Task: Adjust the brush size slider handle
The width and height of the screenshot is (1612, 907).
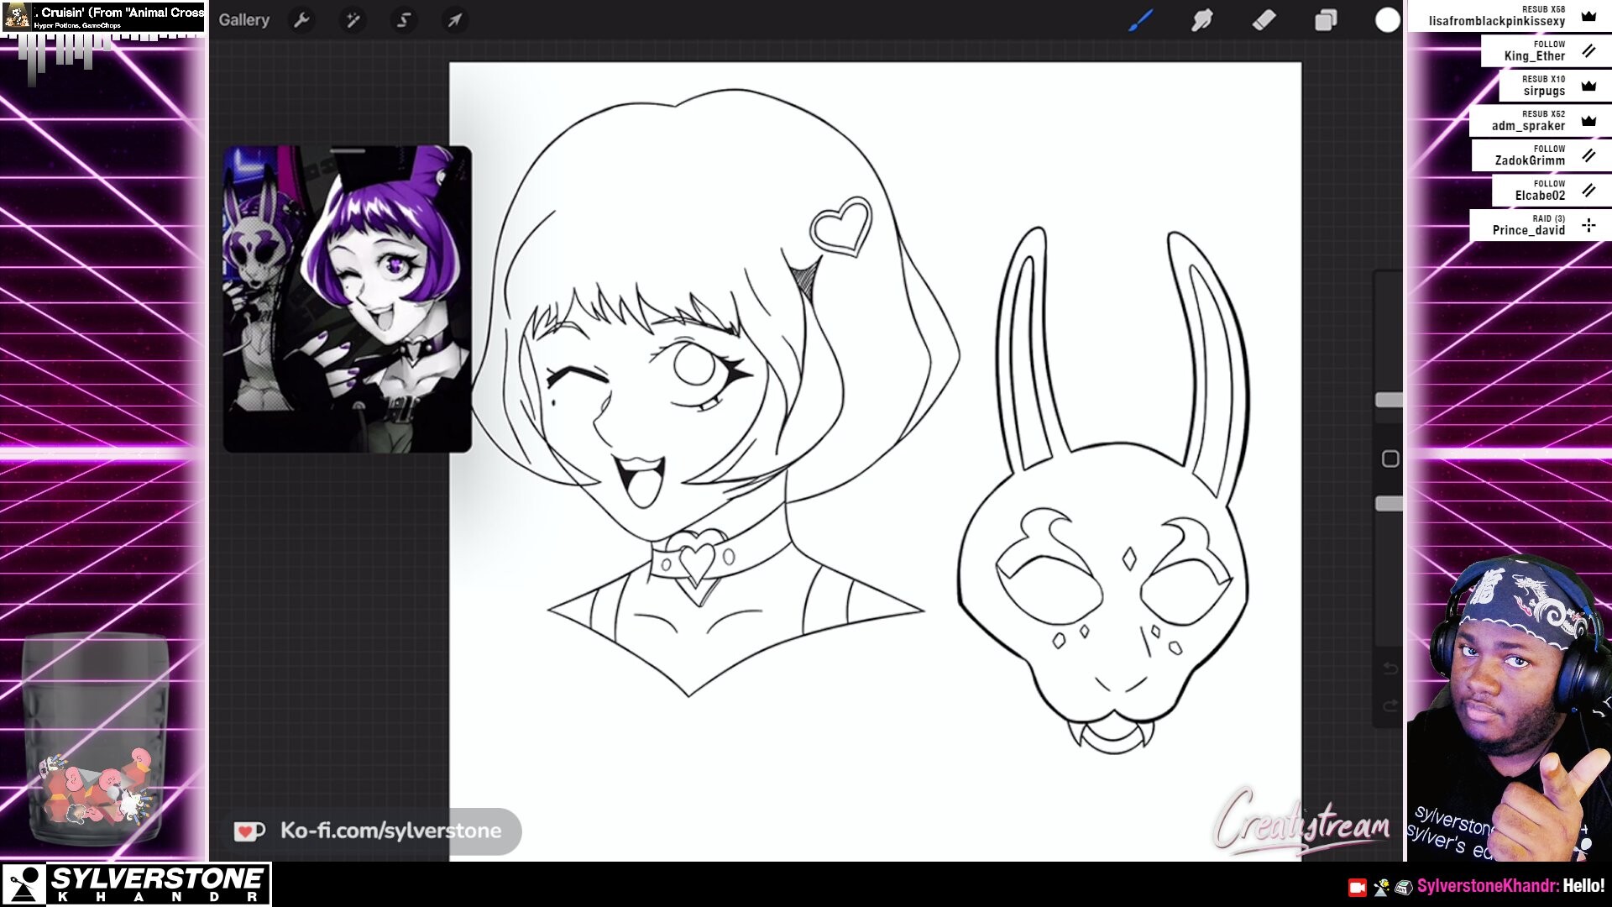Action: pyautogui.click(x=1389, y=400)
